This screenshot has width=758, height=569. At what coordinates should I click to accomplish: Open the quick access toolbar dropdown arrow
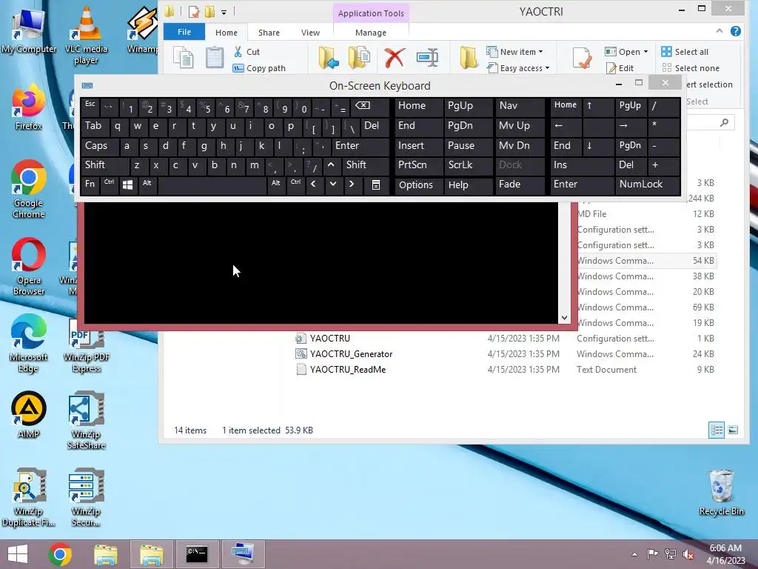(x=224, y=12)
